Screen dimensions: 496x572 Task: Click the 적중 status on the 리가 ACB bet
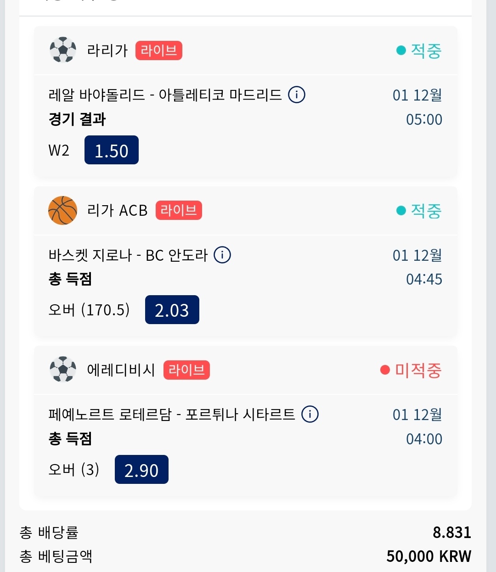(x=419, y=211)
